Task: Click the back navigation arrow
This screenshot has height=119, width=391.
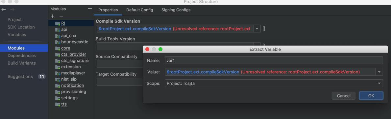Action: pyautogui.click(x=4, y=10)
